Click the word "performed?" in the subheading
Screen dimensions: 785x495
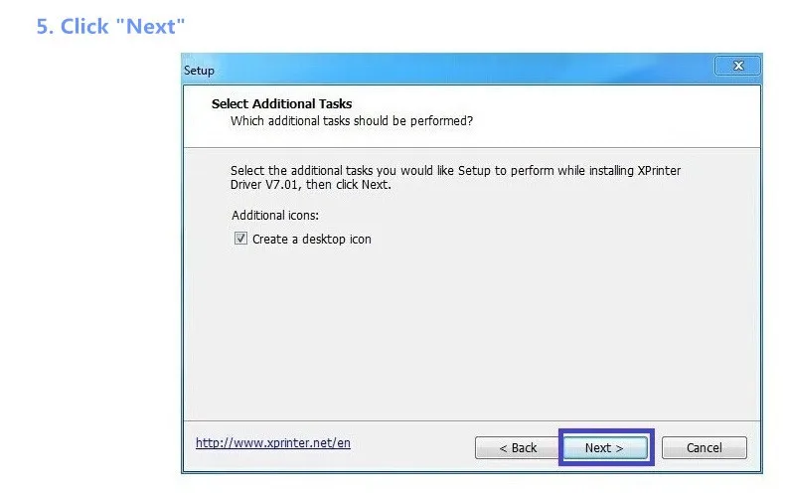pos(441,121)
